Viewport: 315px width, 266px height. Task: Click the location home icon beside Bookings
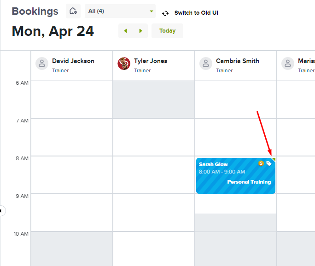pyautogui.click(x=73, y=11)
